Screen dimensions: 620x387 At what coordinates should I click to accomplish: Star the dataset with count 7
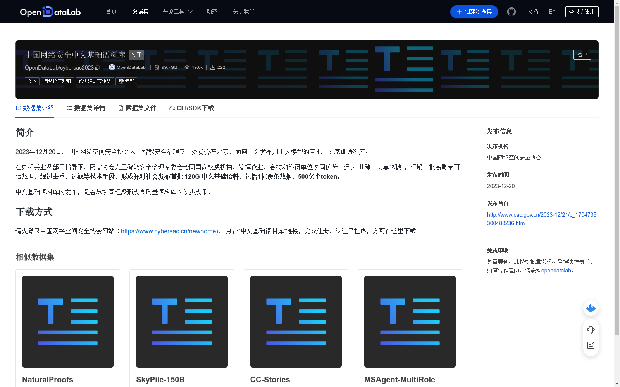click(582, 55)
